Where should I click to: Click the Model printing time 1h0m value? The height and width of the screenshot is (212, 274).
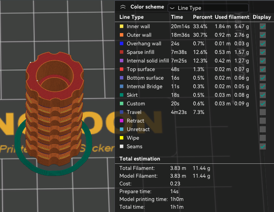point(177,199)
